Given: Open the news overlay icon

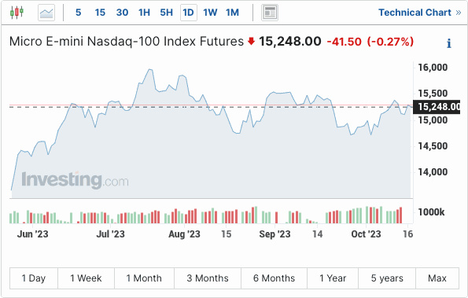Looking at the screenshot, I should (270, 13).
